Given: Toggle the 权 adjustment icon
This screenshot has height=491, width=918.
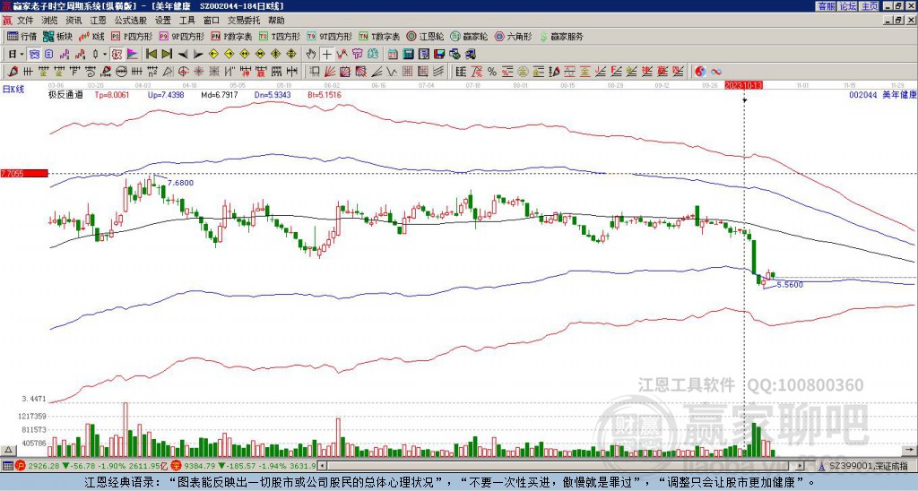Looking at the screenshot, I should coord(117,54).
